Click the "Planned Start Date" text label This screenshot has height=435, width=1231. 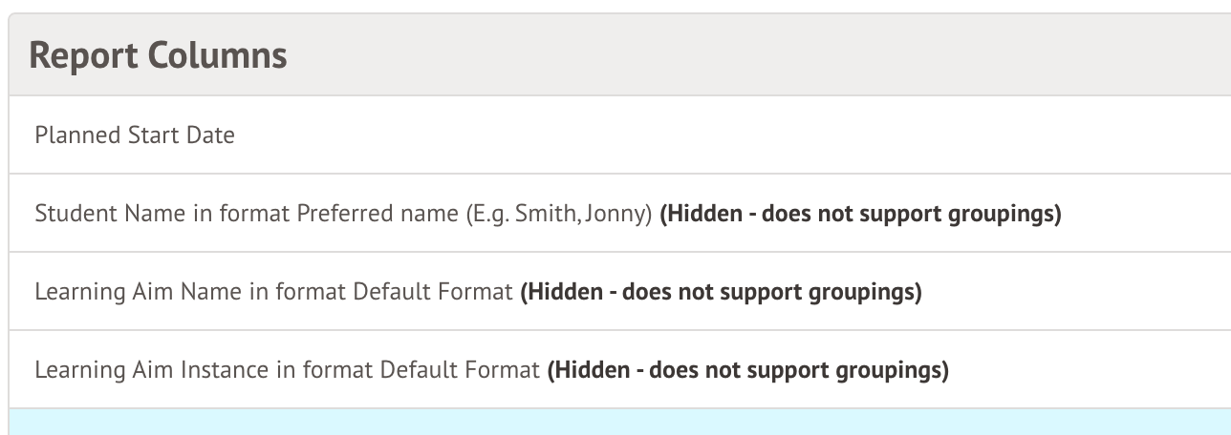pyautogui.click(x=135, y=135)
